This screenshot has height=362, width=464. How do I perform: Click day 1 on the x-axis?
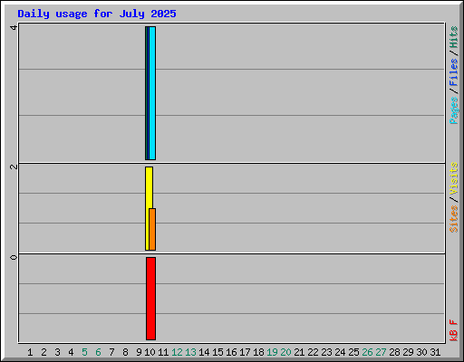click(x=30, y=352)
